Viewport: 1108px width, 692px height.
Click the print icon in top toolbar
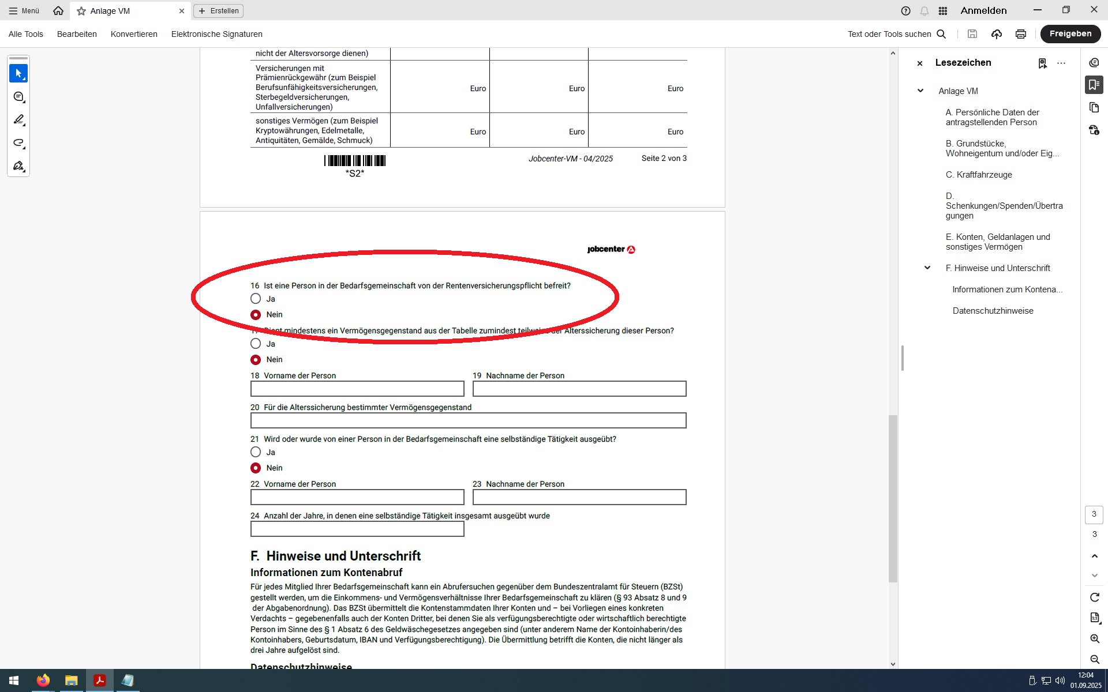1020,34
